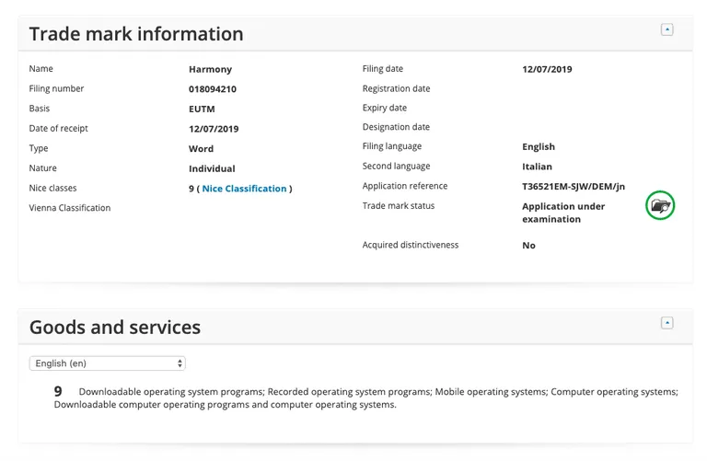Click the Vienna Classification label

click(69, 208)
